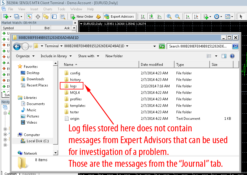Click the New Chart toolbar icon
Screen dimensions: 247x175
[x=6, y=17]
